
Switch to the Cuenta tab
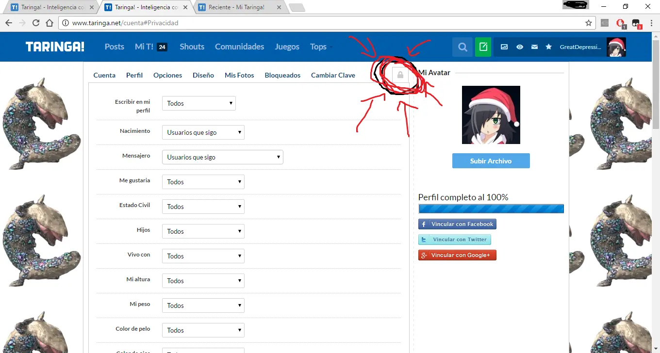[104, 75]
